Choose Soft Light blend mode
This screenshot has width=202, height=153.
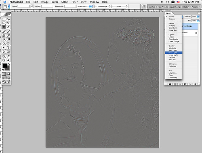[x=174, y=48]
